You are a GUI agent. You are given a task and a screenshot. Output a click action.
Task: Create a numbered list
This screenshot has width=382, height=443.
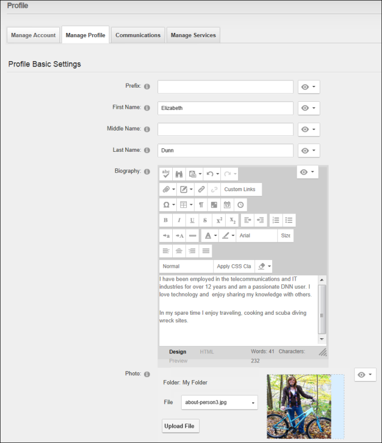tap(276, 220)
